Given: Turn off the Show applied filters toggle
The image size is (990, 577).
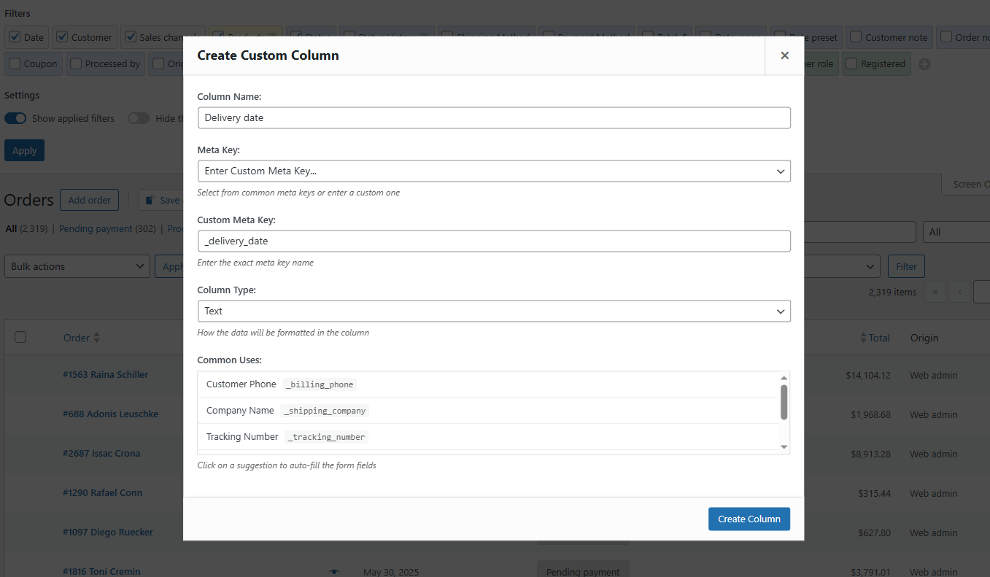Looking at the screenshot, I should coord(15,117).
